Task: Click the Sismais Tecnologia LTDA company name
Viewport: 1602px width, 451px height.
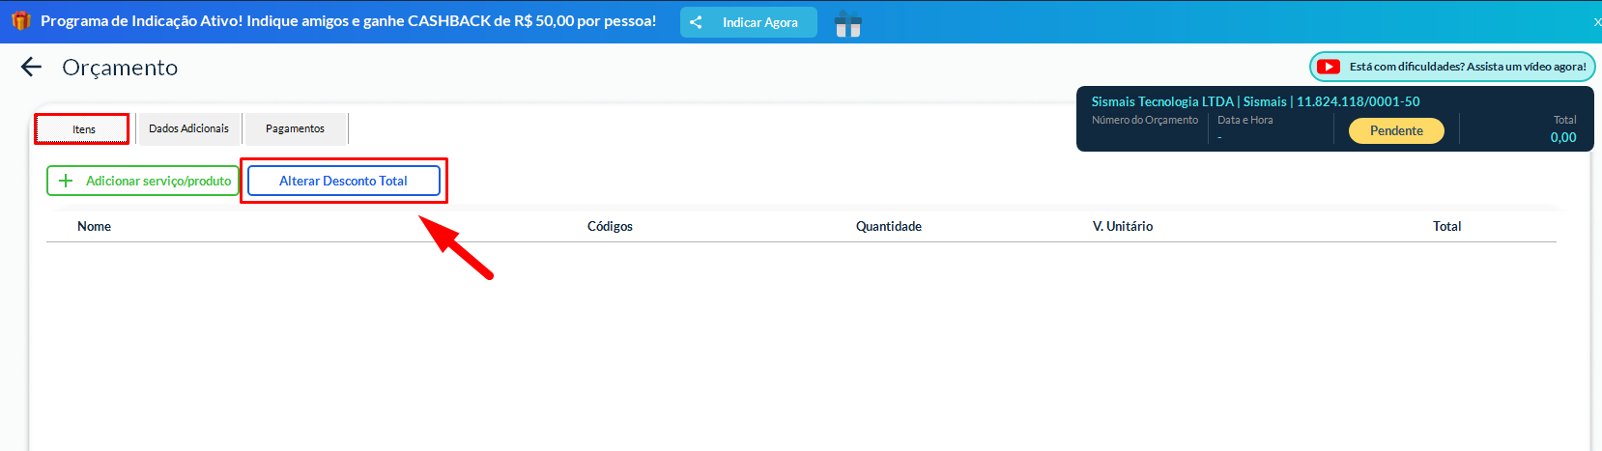Action: 1162,101
